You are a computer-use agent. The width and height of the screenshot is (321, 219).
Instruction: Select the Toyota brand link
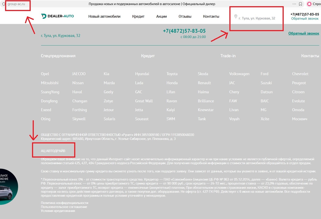(x=172, y=74)
